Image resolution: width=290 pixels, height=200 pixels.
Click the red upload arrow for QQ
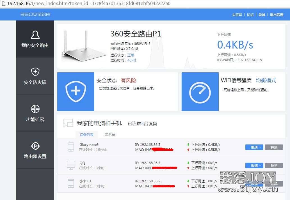[188, 168]
